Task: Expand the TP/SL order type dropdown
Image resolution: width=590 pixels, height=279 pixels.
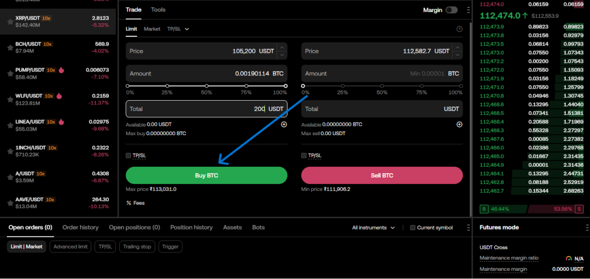Action: 178,29
